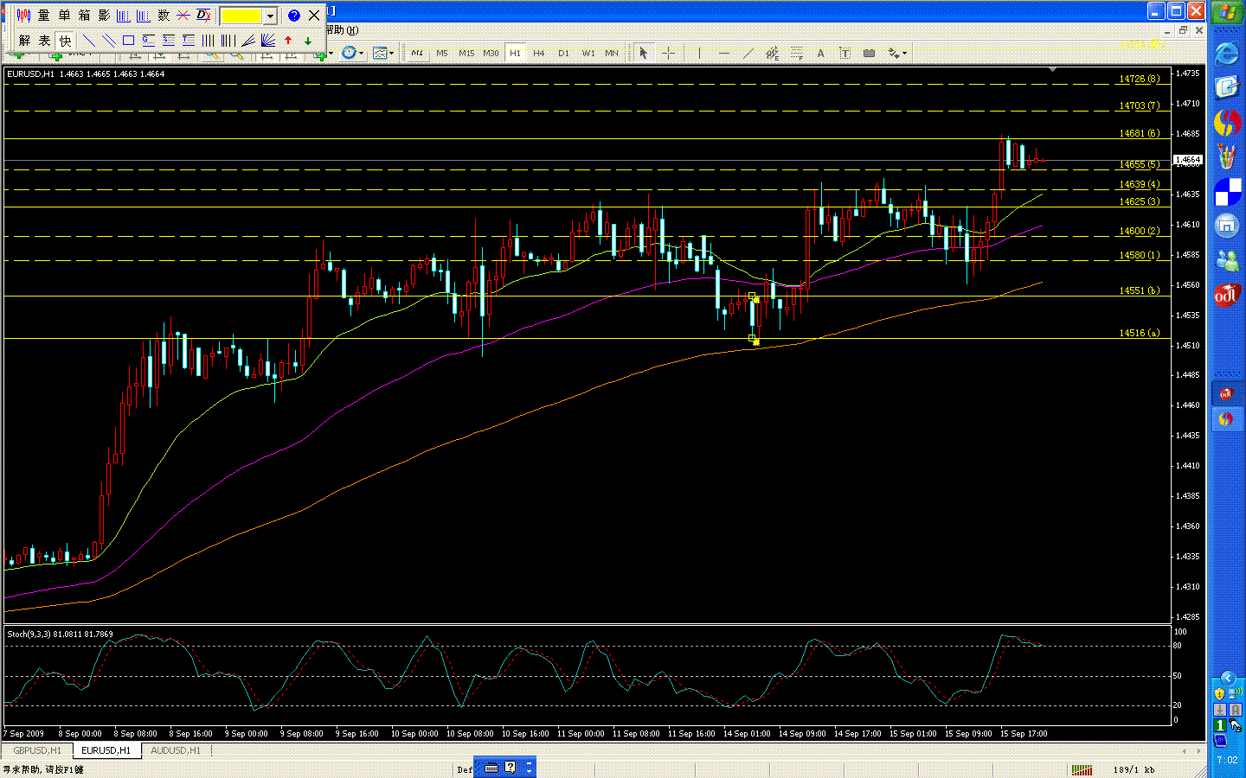Click the keyboard icon in language bar
This screenshot has width=1246, height=778.
coord(491,768)
